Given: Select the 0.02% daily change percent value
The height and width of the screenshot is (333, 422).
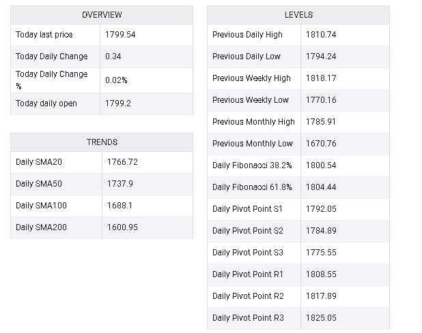Looking at the screenshot, I should pyautogui.click(x=116, y=80).
